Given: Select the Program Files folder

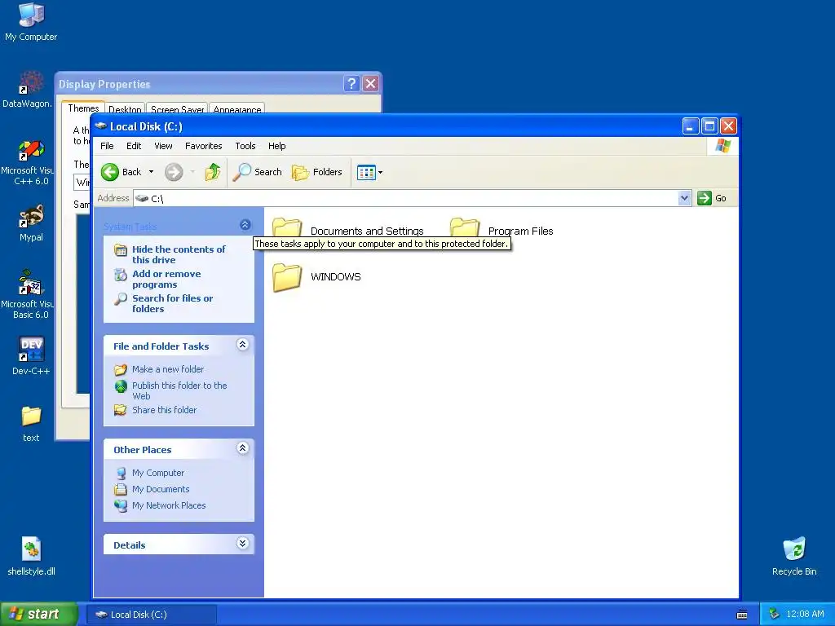Looking at the screenshot, I should tap(501, 229).
